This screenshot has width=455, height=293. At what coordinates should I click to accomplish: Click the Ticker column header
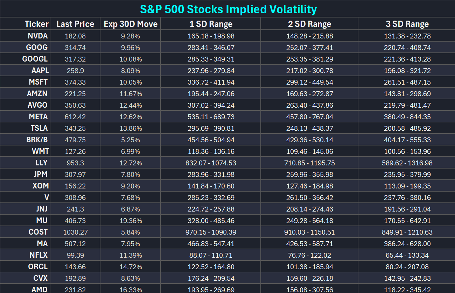36,24
